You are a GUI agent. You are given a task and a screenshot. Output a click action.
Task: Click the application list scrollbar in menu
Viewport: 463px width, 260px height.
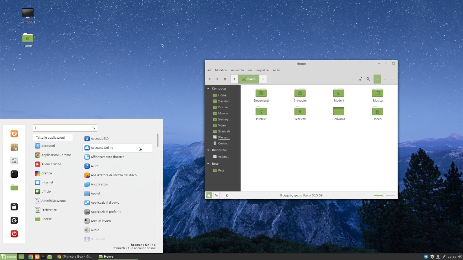pyautogui.click(x=158, y=140)
